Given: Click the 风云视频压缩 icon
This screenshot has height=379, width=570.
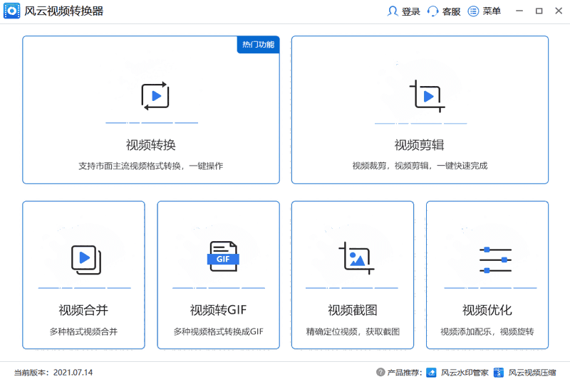Looking at the screenshot, I should [499, 373].
